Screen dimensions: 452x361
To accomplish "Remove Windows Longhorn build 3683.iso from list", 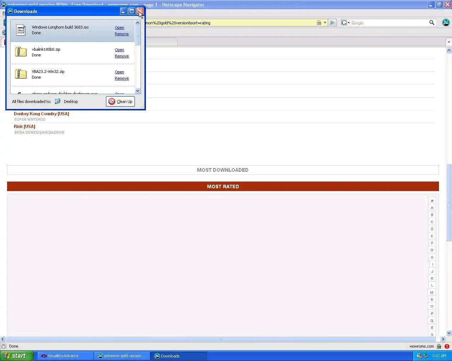I will point(122,34).
